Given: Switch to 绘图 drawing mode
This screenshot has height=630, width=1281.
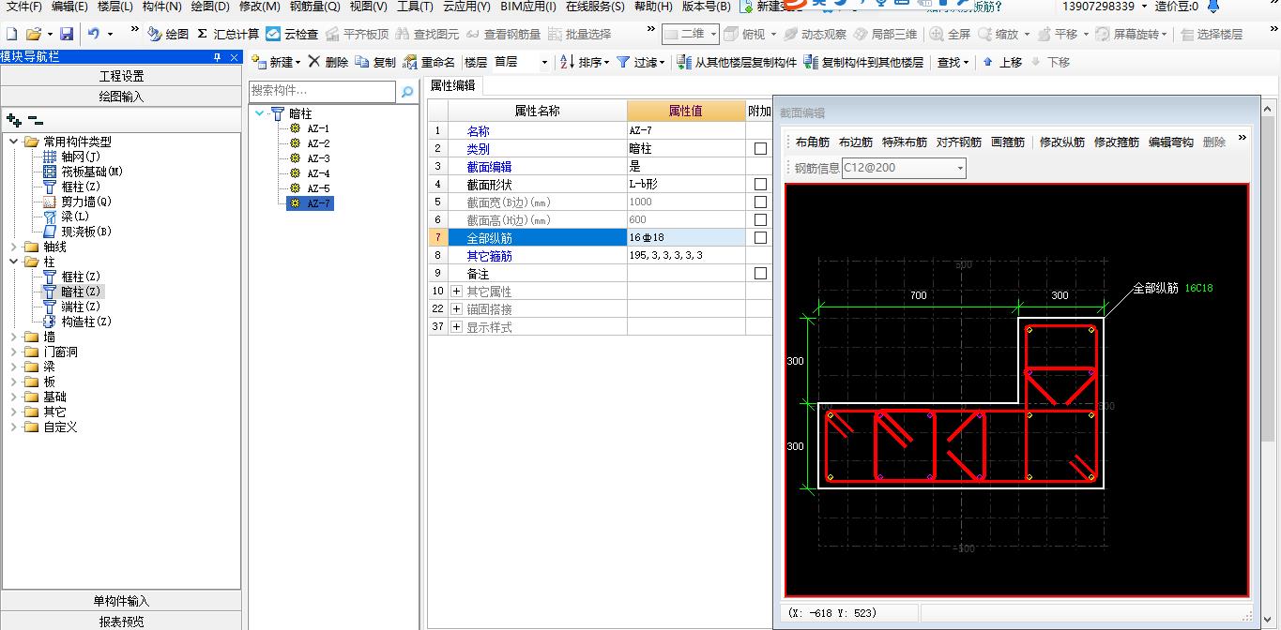Looking at the screenshot, I should click(x=168, y=34).
